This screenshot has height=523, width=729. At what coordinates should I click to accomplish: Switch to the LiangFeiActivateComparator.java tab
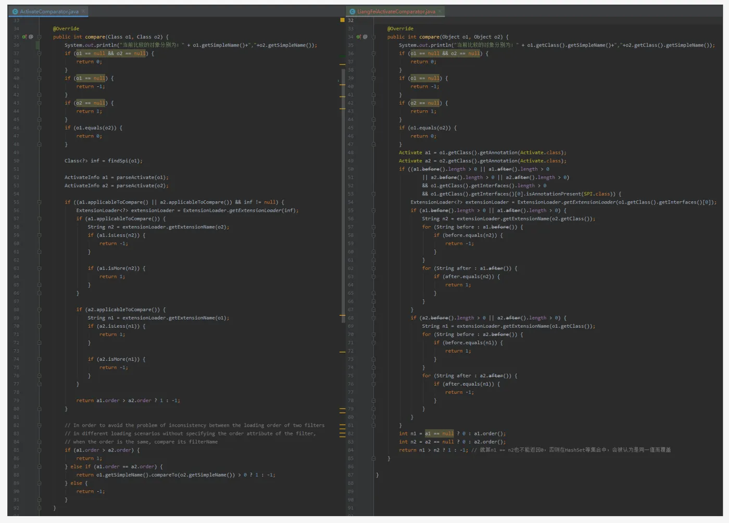[x=396, y=11]
